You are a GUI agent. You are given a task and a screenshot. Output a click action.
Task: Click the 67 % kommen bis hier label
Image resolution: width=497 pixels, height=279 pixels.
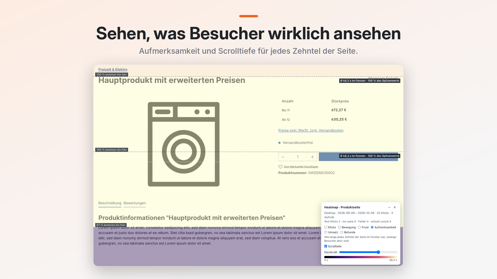111,225
